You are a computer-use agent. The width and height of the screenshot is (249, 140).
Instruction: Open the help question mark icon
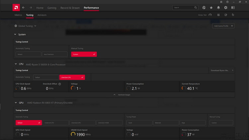(227, 2)
